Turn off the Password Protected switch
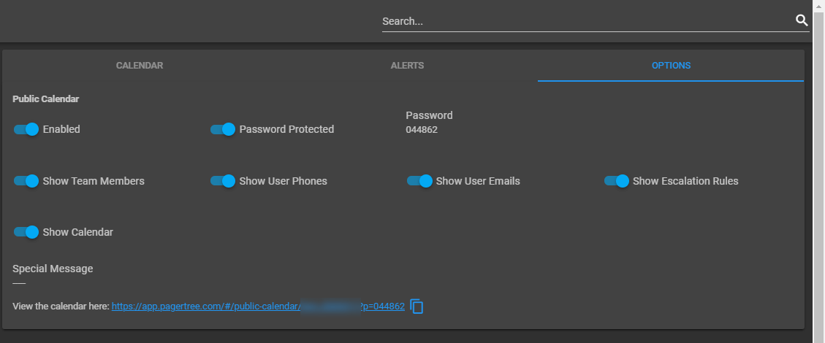 223,129
